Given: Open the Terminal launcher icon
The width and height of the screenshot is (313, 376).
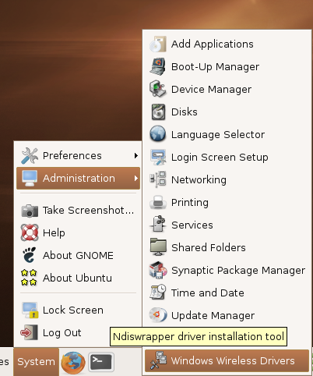Looking at the screenshot, I should pyautogui.click(x=101, y=362).
